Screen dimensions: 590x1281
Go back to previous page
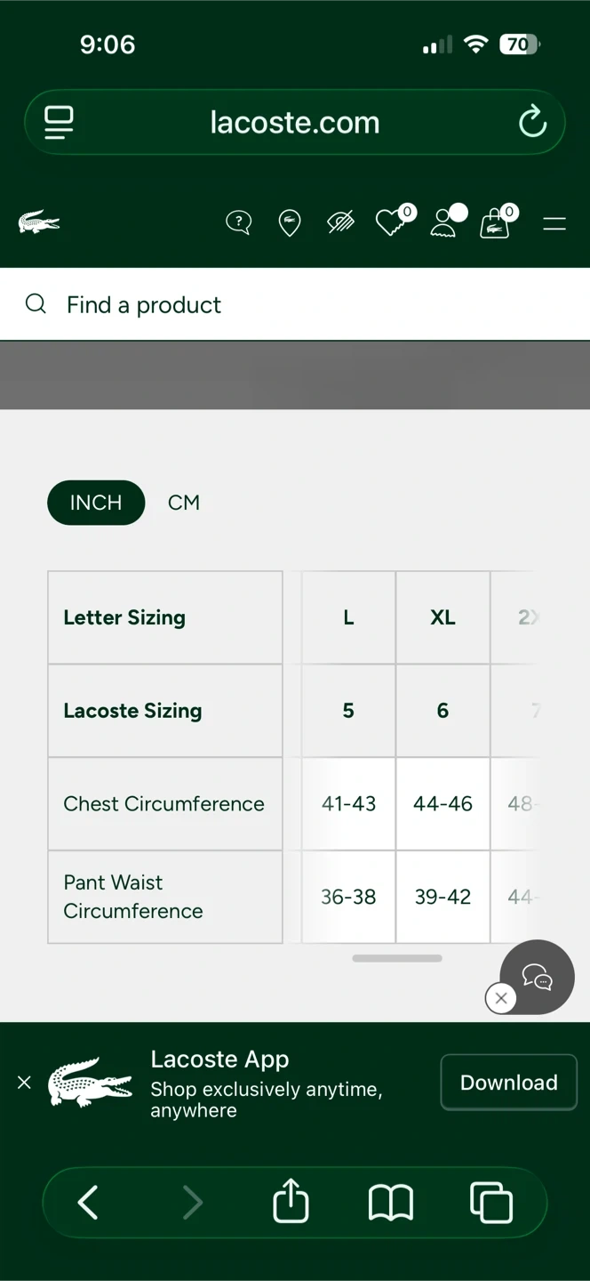(x=88, y=1203)
